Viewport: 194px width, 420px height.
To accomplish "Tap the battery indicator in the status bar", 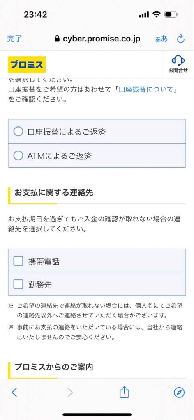I will [171, 14].
